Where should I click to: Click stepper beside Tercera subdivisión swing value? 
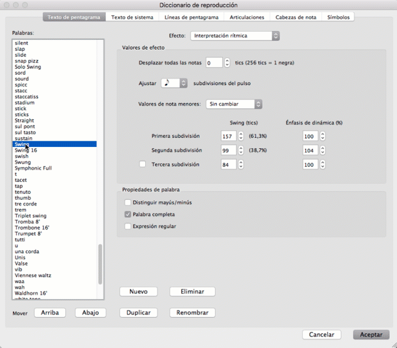click(241, 164)
